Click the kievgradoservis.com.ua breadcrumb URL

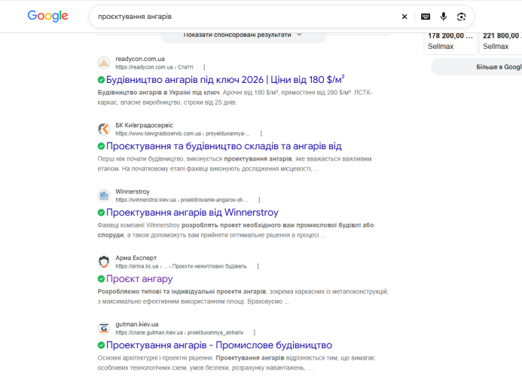[182, 133]
